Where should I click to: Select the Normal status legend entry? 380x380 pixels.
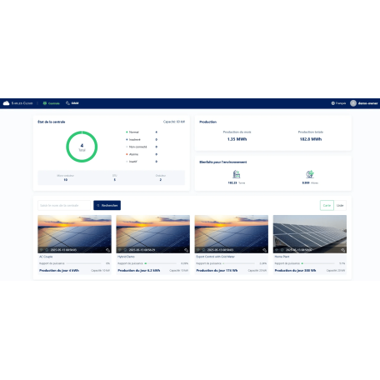132,132
